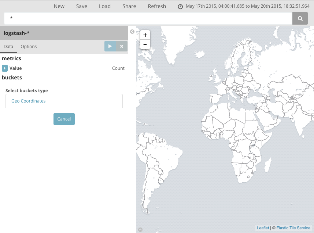Click Save in the top bar
Screen dimensions: 314x233
[81, 6]
